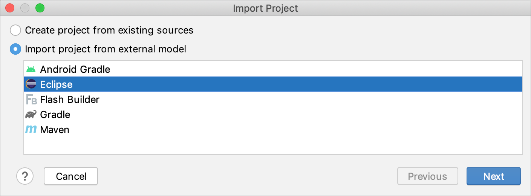Open help with the question mark button
This screenshot has height=196, width=531.
pyautogui.click(x=25, y=176)
